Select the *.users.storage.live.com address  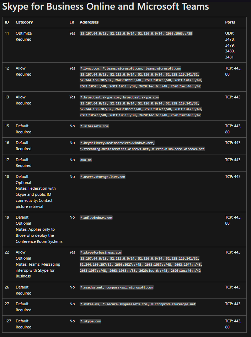click(x=102, y=177)
